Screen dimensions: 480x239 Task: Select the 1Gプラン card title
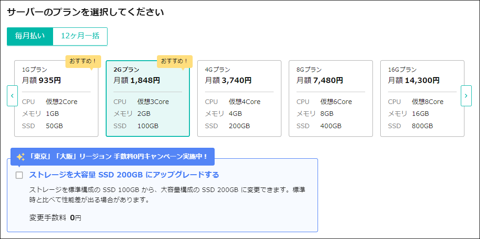[34, 70]
